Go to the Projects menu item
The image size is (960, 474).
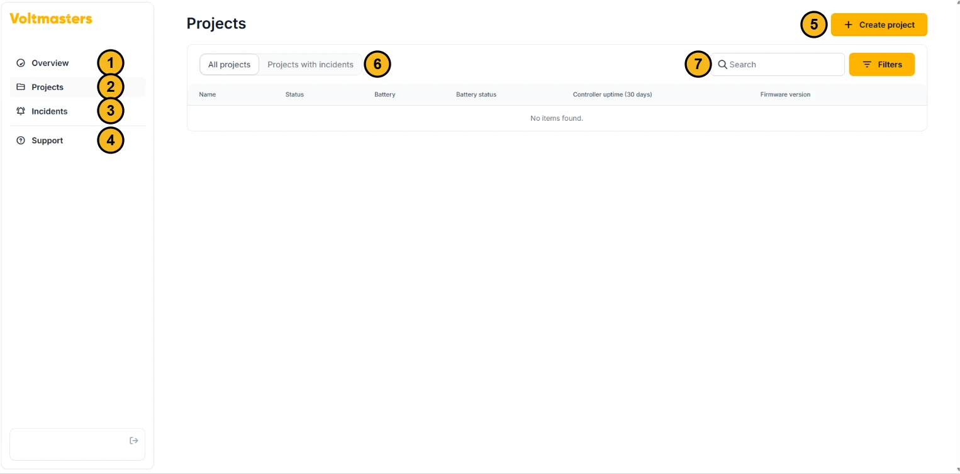[x=77, y=87]
